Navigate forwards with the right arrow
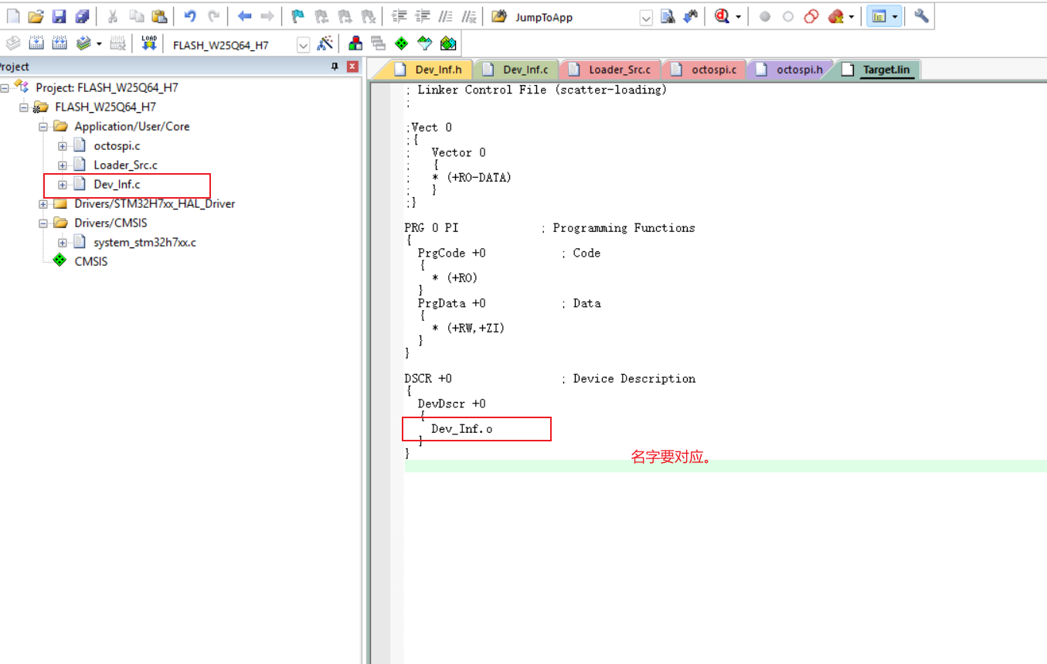This screenshot has height=664, width=1047. click(x=267, y=16)
